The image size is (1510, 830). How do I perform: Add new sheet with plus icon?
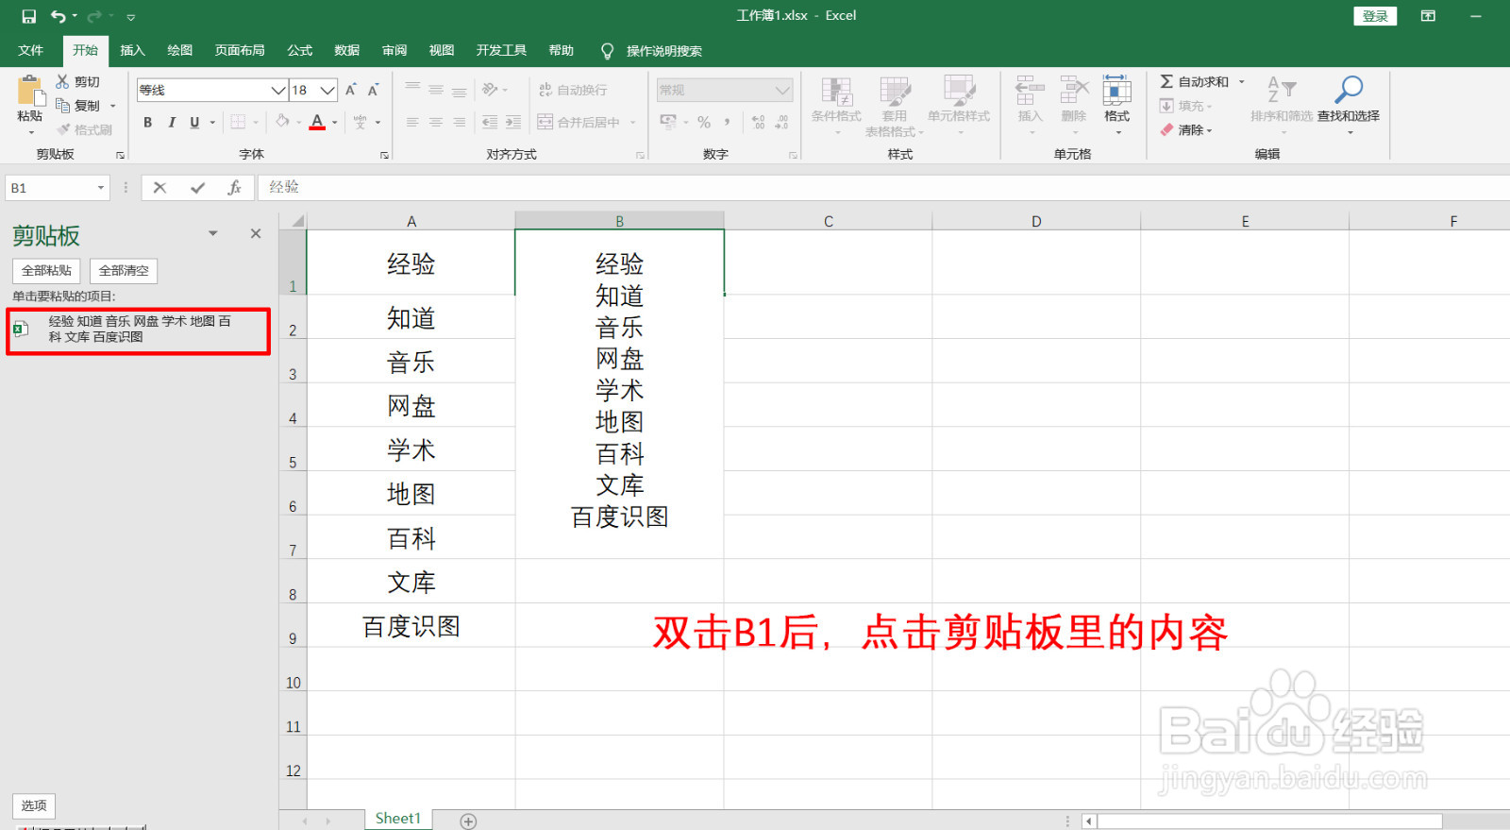point(468,821)
